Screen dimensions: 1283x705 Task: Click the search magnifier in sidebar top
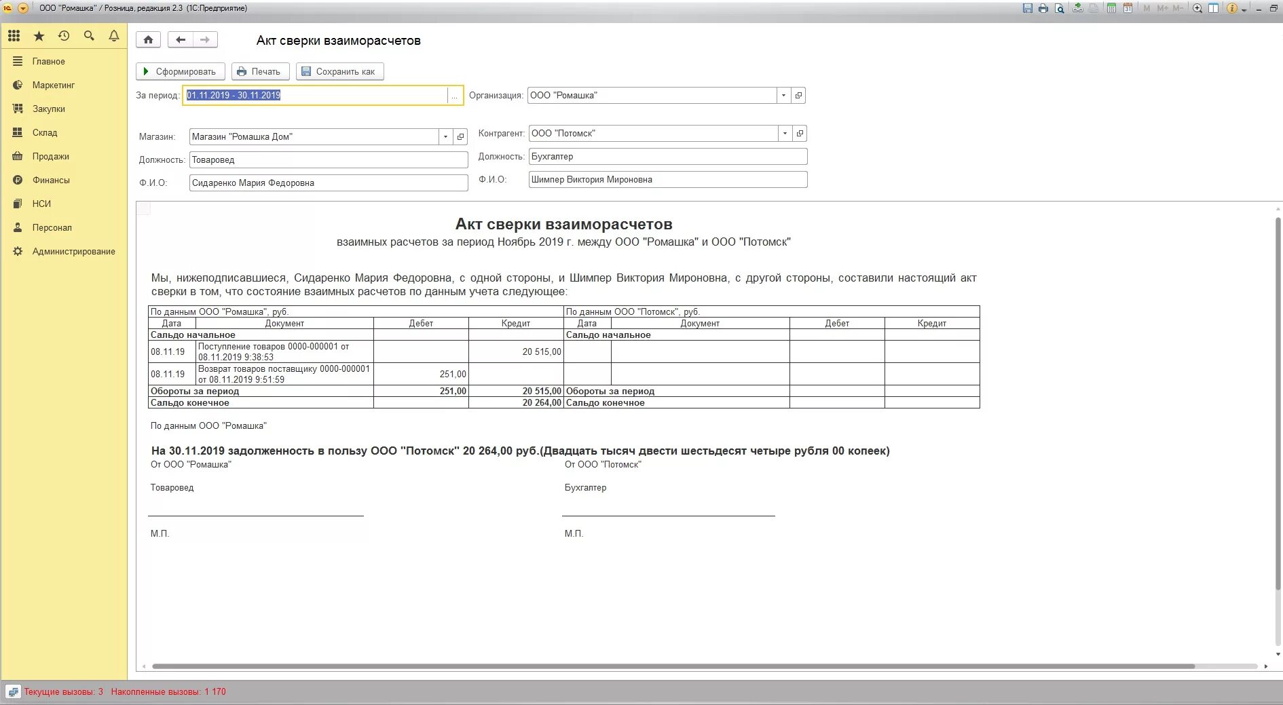click(89, 36)
